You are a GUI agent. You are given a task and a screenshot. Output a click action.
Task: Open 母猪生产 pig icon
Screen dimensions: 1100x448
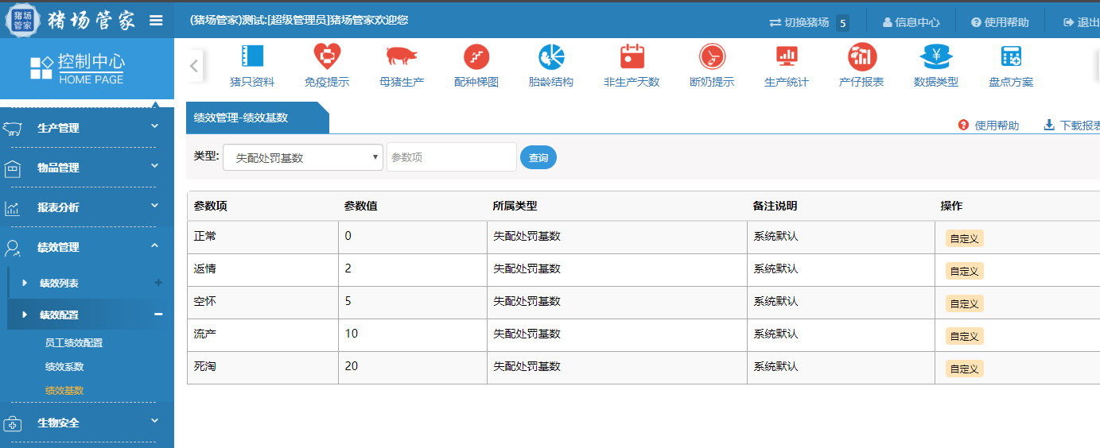coord(402,56)
